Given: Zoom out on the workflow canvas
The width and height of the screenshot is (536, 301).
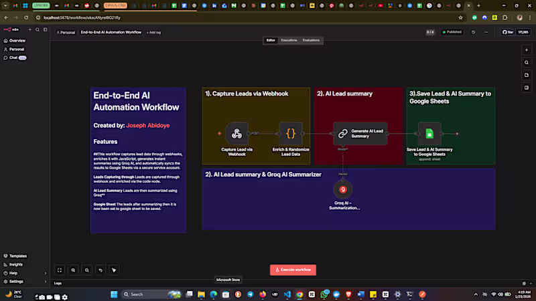Looking at the screenshot, I should 87,270.
